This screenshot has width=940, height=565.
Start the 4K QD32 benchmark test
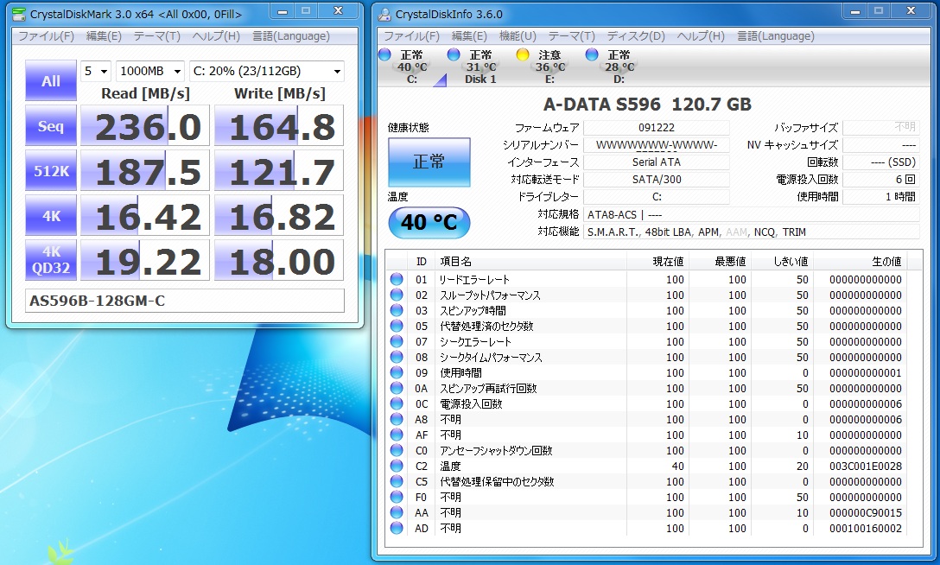coord(51,261)
